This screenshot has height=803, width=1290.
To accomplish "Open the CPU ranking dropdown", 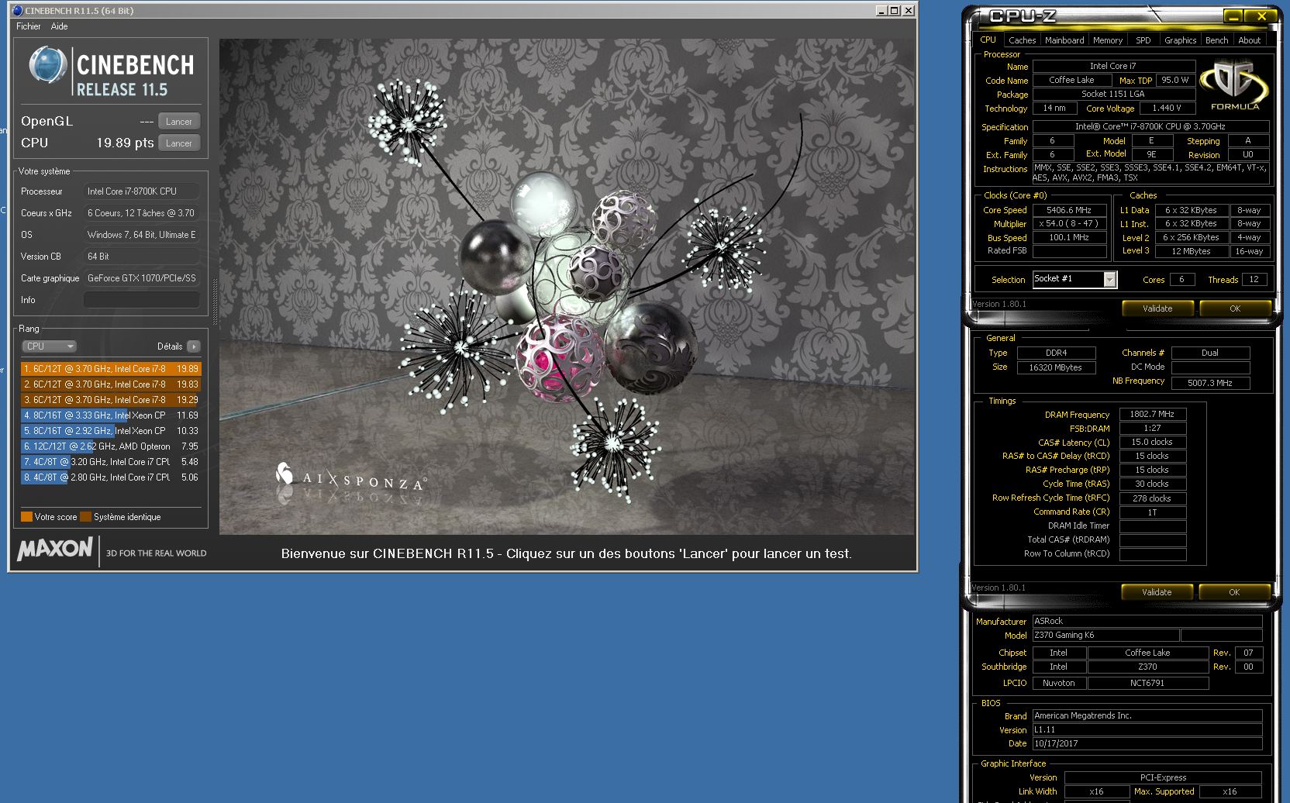I will (49, 346).
